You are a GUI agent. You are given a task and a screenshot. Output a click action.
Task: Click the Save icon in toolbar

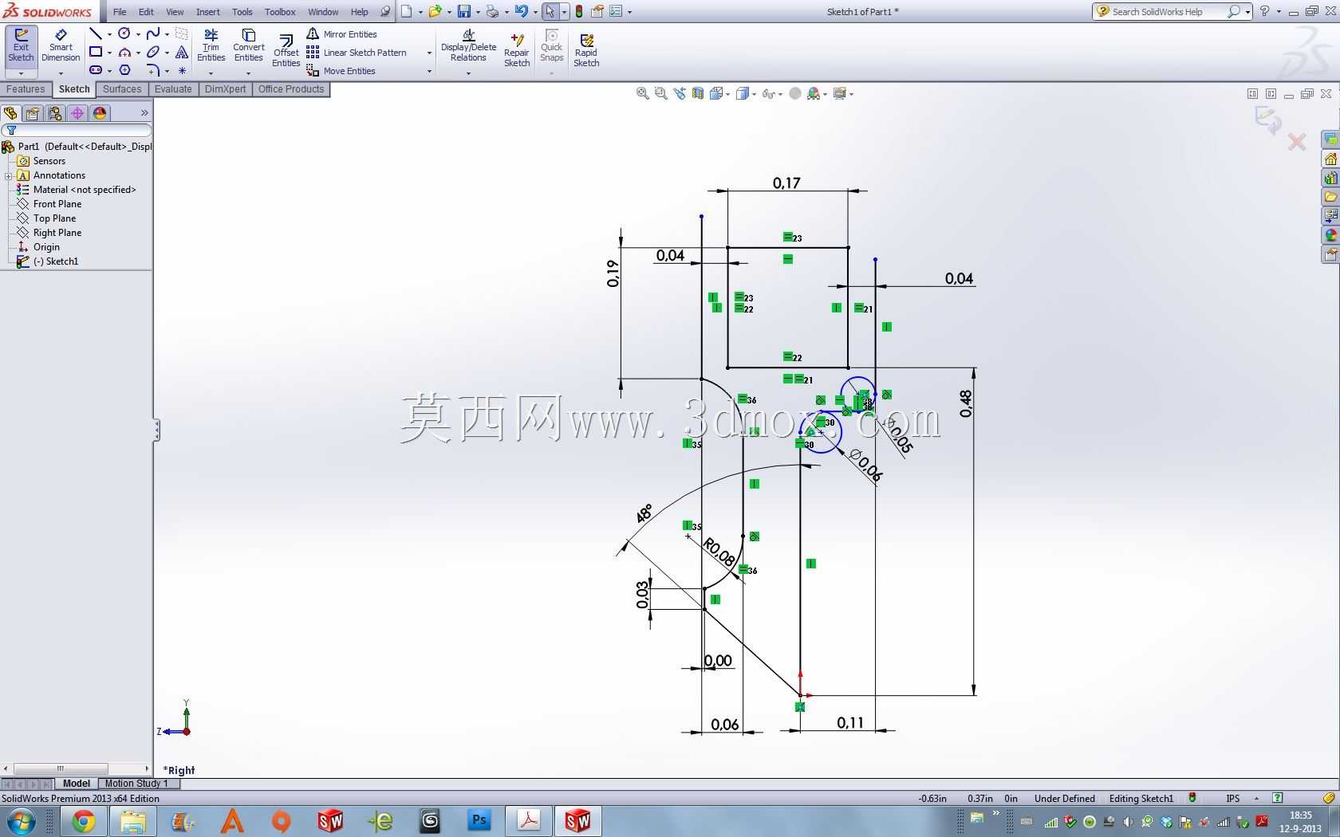pyautogui.click(x=463, y=11)
